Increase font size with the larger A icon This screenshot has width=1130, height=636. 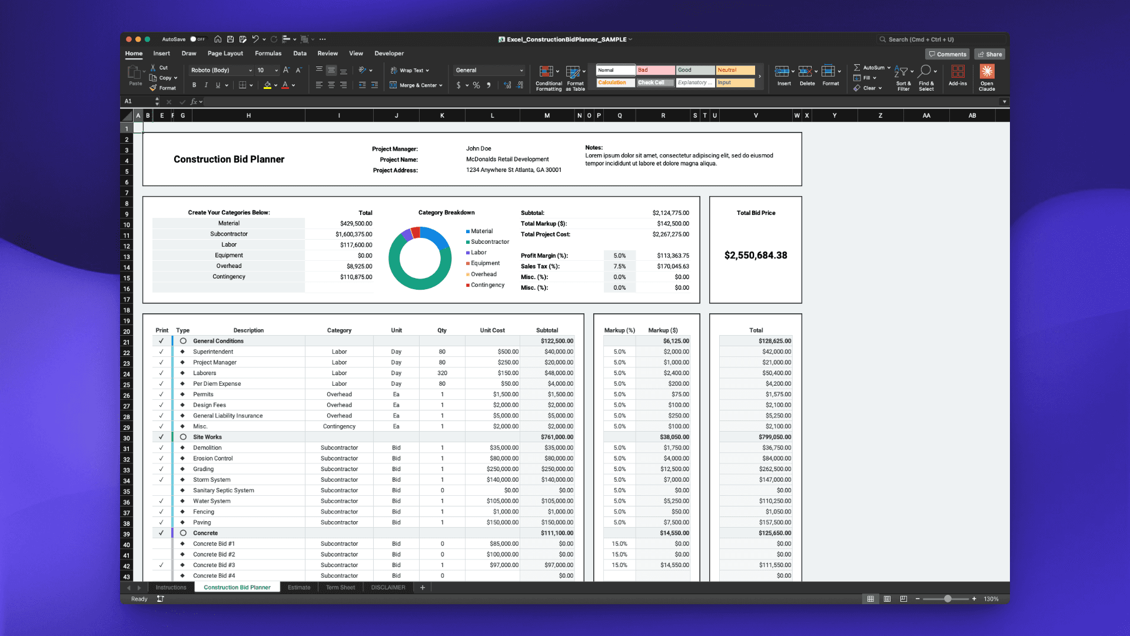(x=286, y=70)
